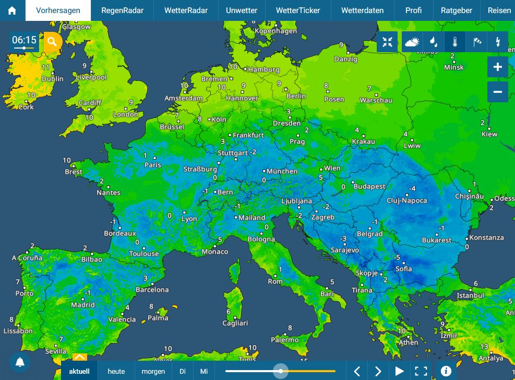Click the collapse arrows icon beside layer buttons
515x380 pixels.
[387, 42]
